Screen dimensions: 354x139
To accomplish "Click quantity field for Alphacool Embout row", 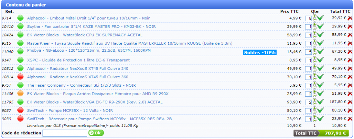I will (x=308, y=18).
